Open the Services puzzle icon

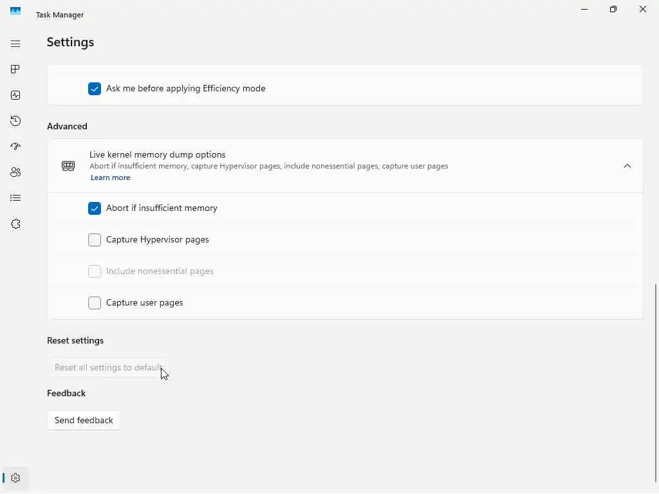tap(15, 224)
